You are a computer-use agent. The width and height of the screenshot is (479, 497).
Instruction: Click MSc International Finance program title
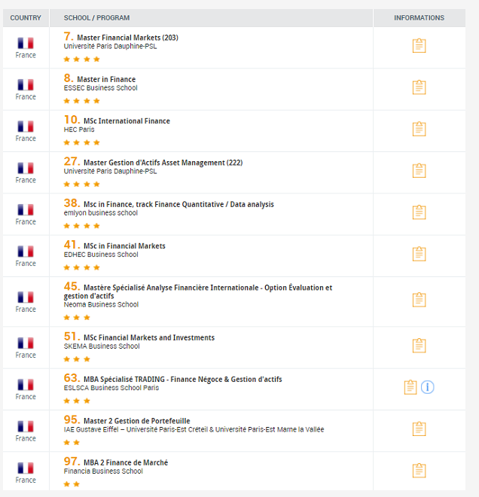pyautogui.click(x=127, y=121)
